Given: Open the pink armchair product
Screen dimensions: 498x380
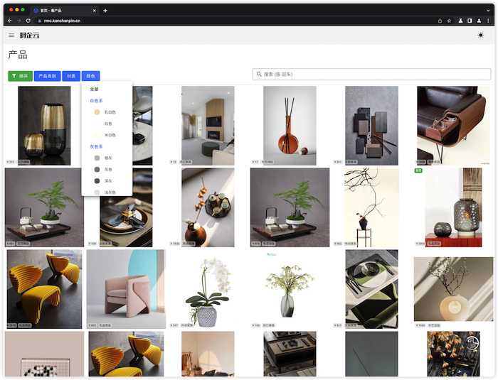Looking at the screenshot, I should coord(126,289).
